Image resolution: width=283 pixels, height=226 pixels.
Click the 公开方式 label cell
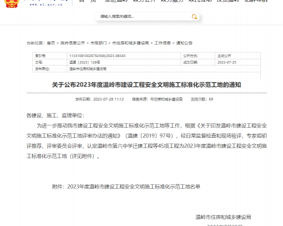(198, 56)
